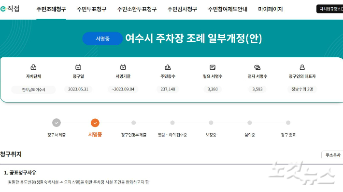The image size is (343, 192).
Task: Click the 자치법규정보 black button
Action: (x=329, y=9)
